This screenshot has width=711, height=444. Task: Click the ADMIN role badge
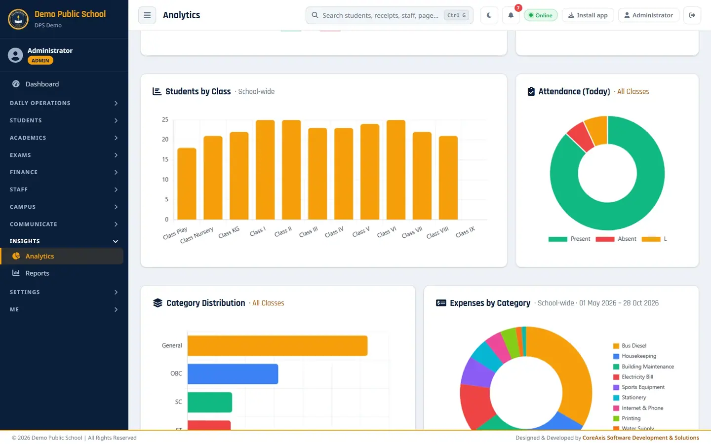[40, 61]
